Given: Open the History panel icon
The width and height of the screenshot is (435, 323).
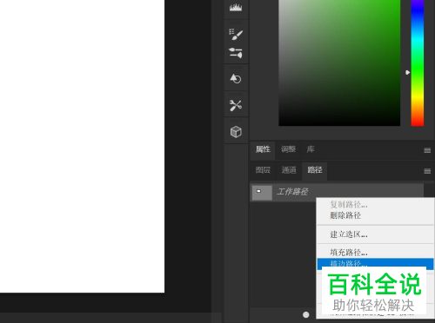Looking at the screenshot, I should point(236,78).
